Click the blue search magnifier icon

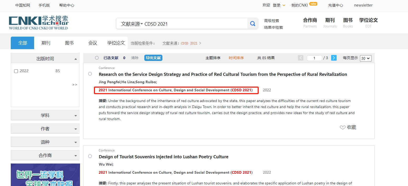pos(252,24)
